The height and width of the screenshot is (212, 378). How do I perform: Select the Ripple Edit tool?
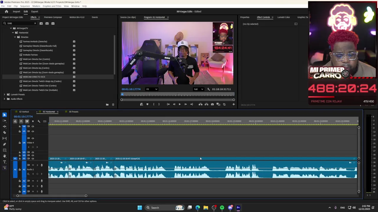[4, 127]
